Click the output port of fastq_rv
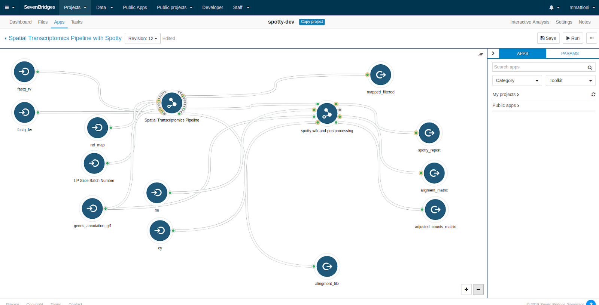Image resolution: width=599 pixels, height=305 pixels. (x=37, y=72)
